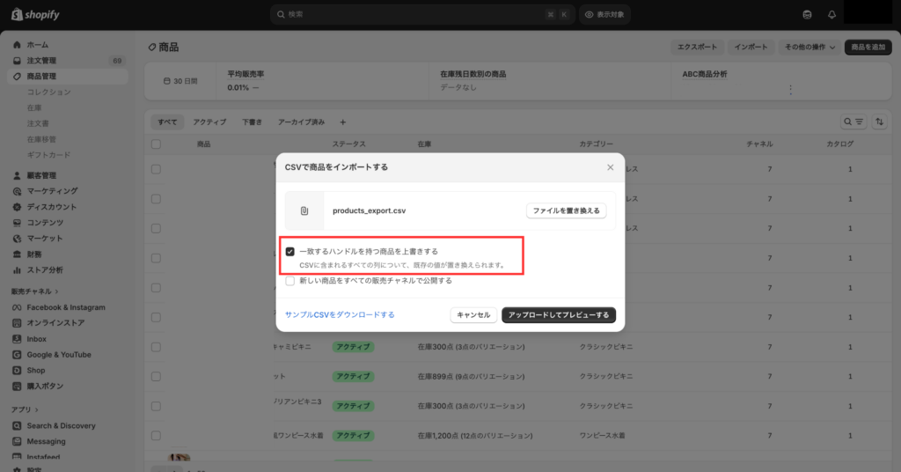Check 新しい商品をすべての販売チャネルで公開する
This screenshot has width=901, height=472.
coord(290,281)
